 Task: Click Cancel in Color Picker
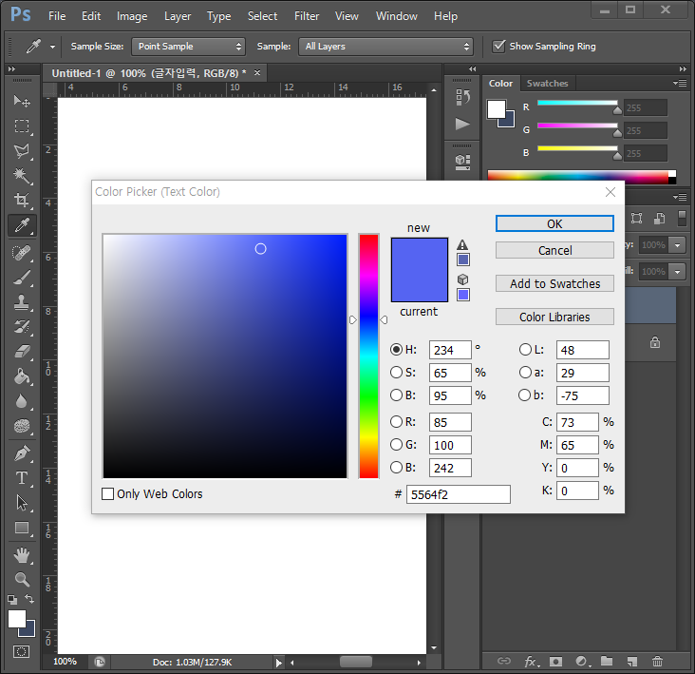(554, 250)
